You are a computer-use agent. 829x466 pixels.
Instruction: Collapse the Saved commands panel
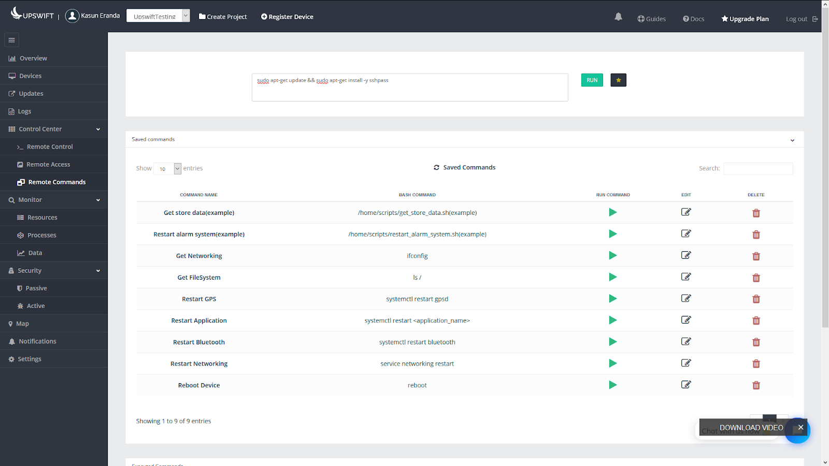(x=792, y=140)
